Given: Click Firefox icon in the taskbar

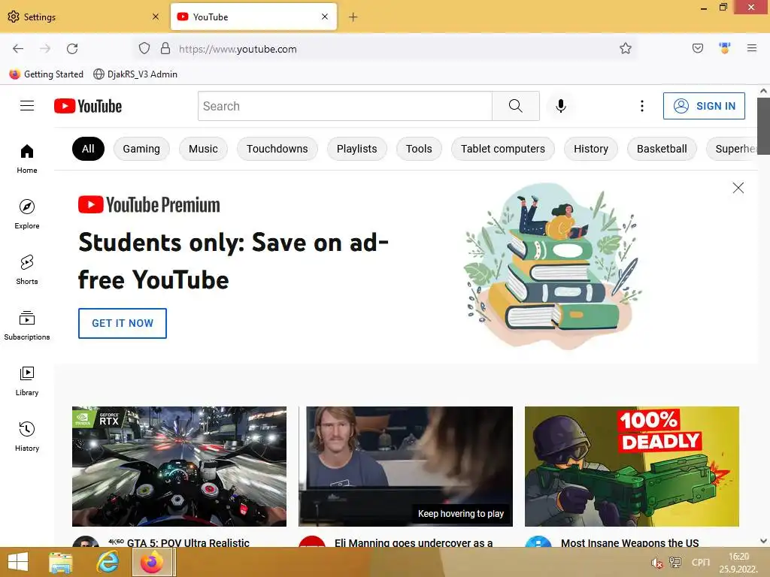Looking at the screenshot, I should 153,562.
